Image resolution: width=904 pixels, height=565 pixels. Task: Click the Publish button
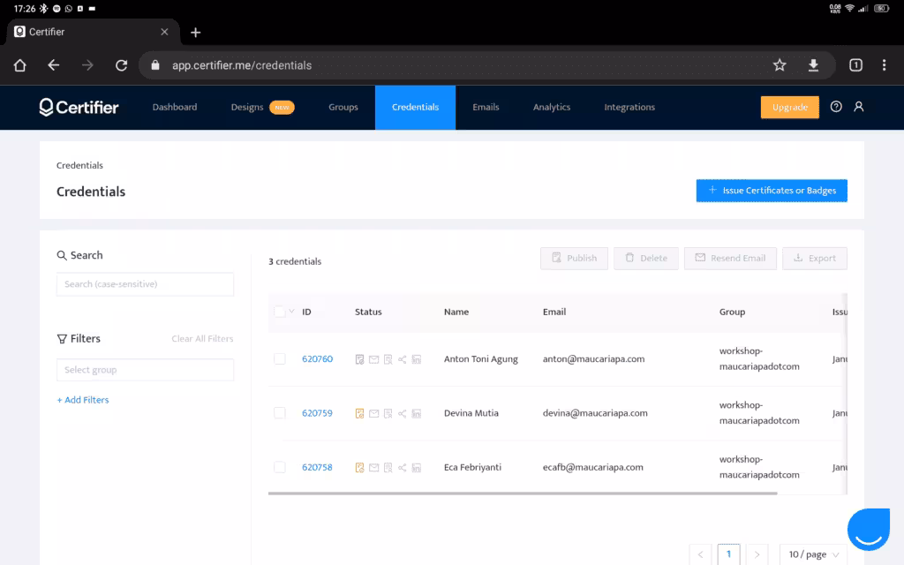tap(574, 259)
